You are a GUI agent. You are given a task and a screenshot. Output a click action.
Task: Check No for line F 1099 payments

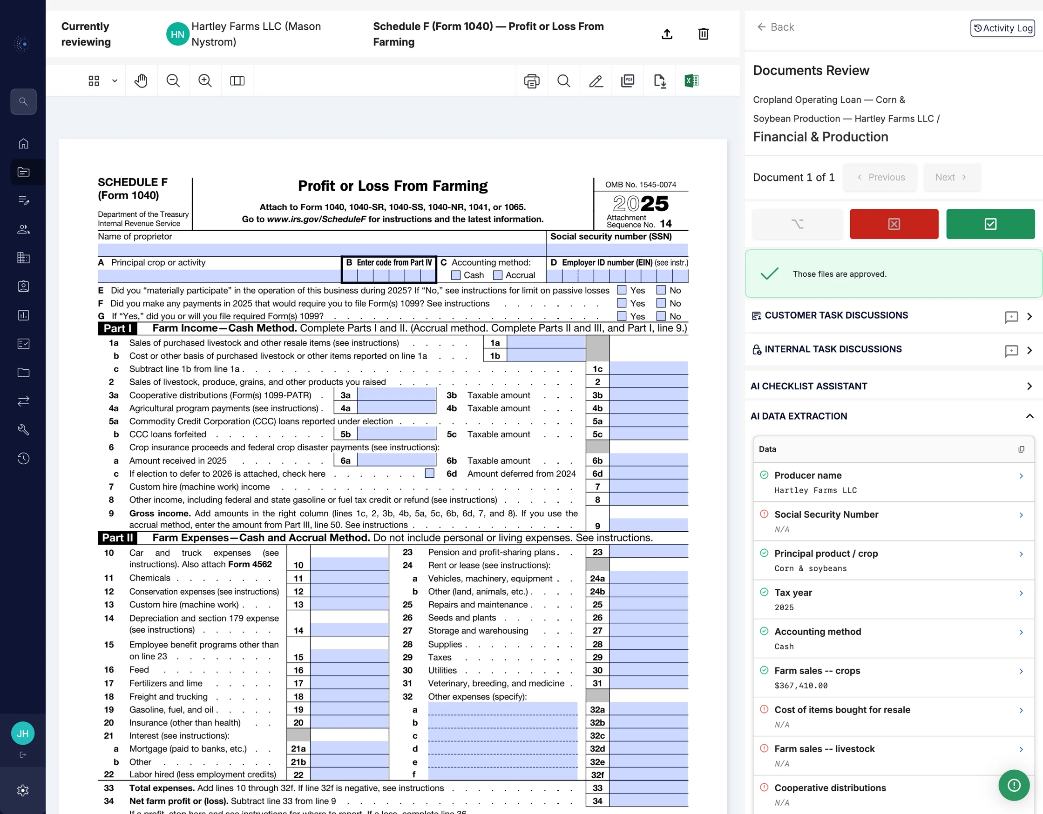point(661,303)
